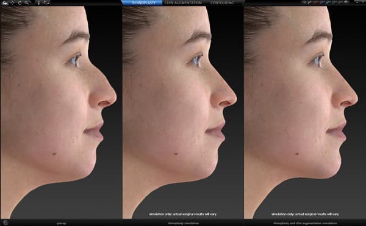366x226 pixels.
Task: Select the pre-op face view
Action: [x=61, y=112]
